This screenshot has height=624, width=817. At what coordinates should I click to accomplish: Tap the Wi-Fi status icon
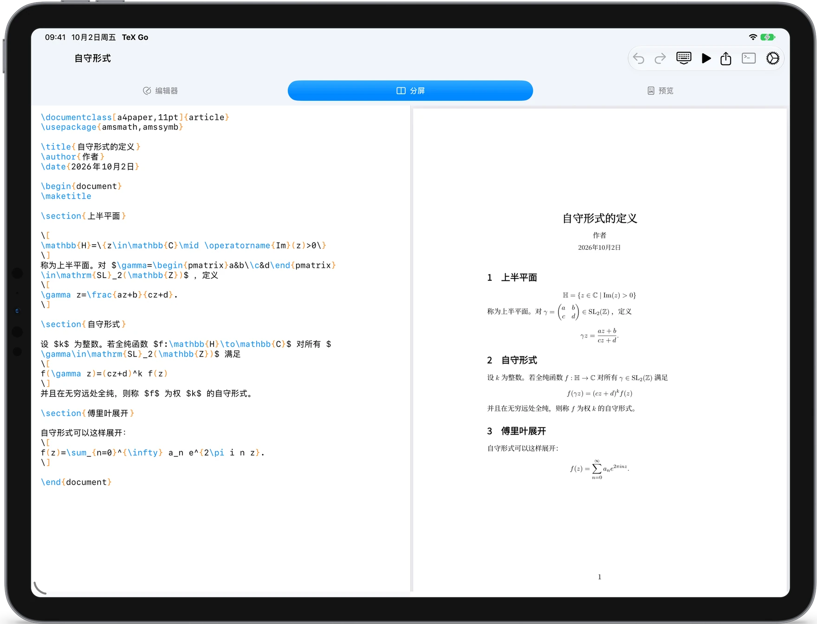click(753, 37)
